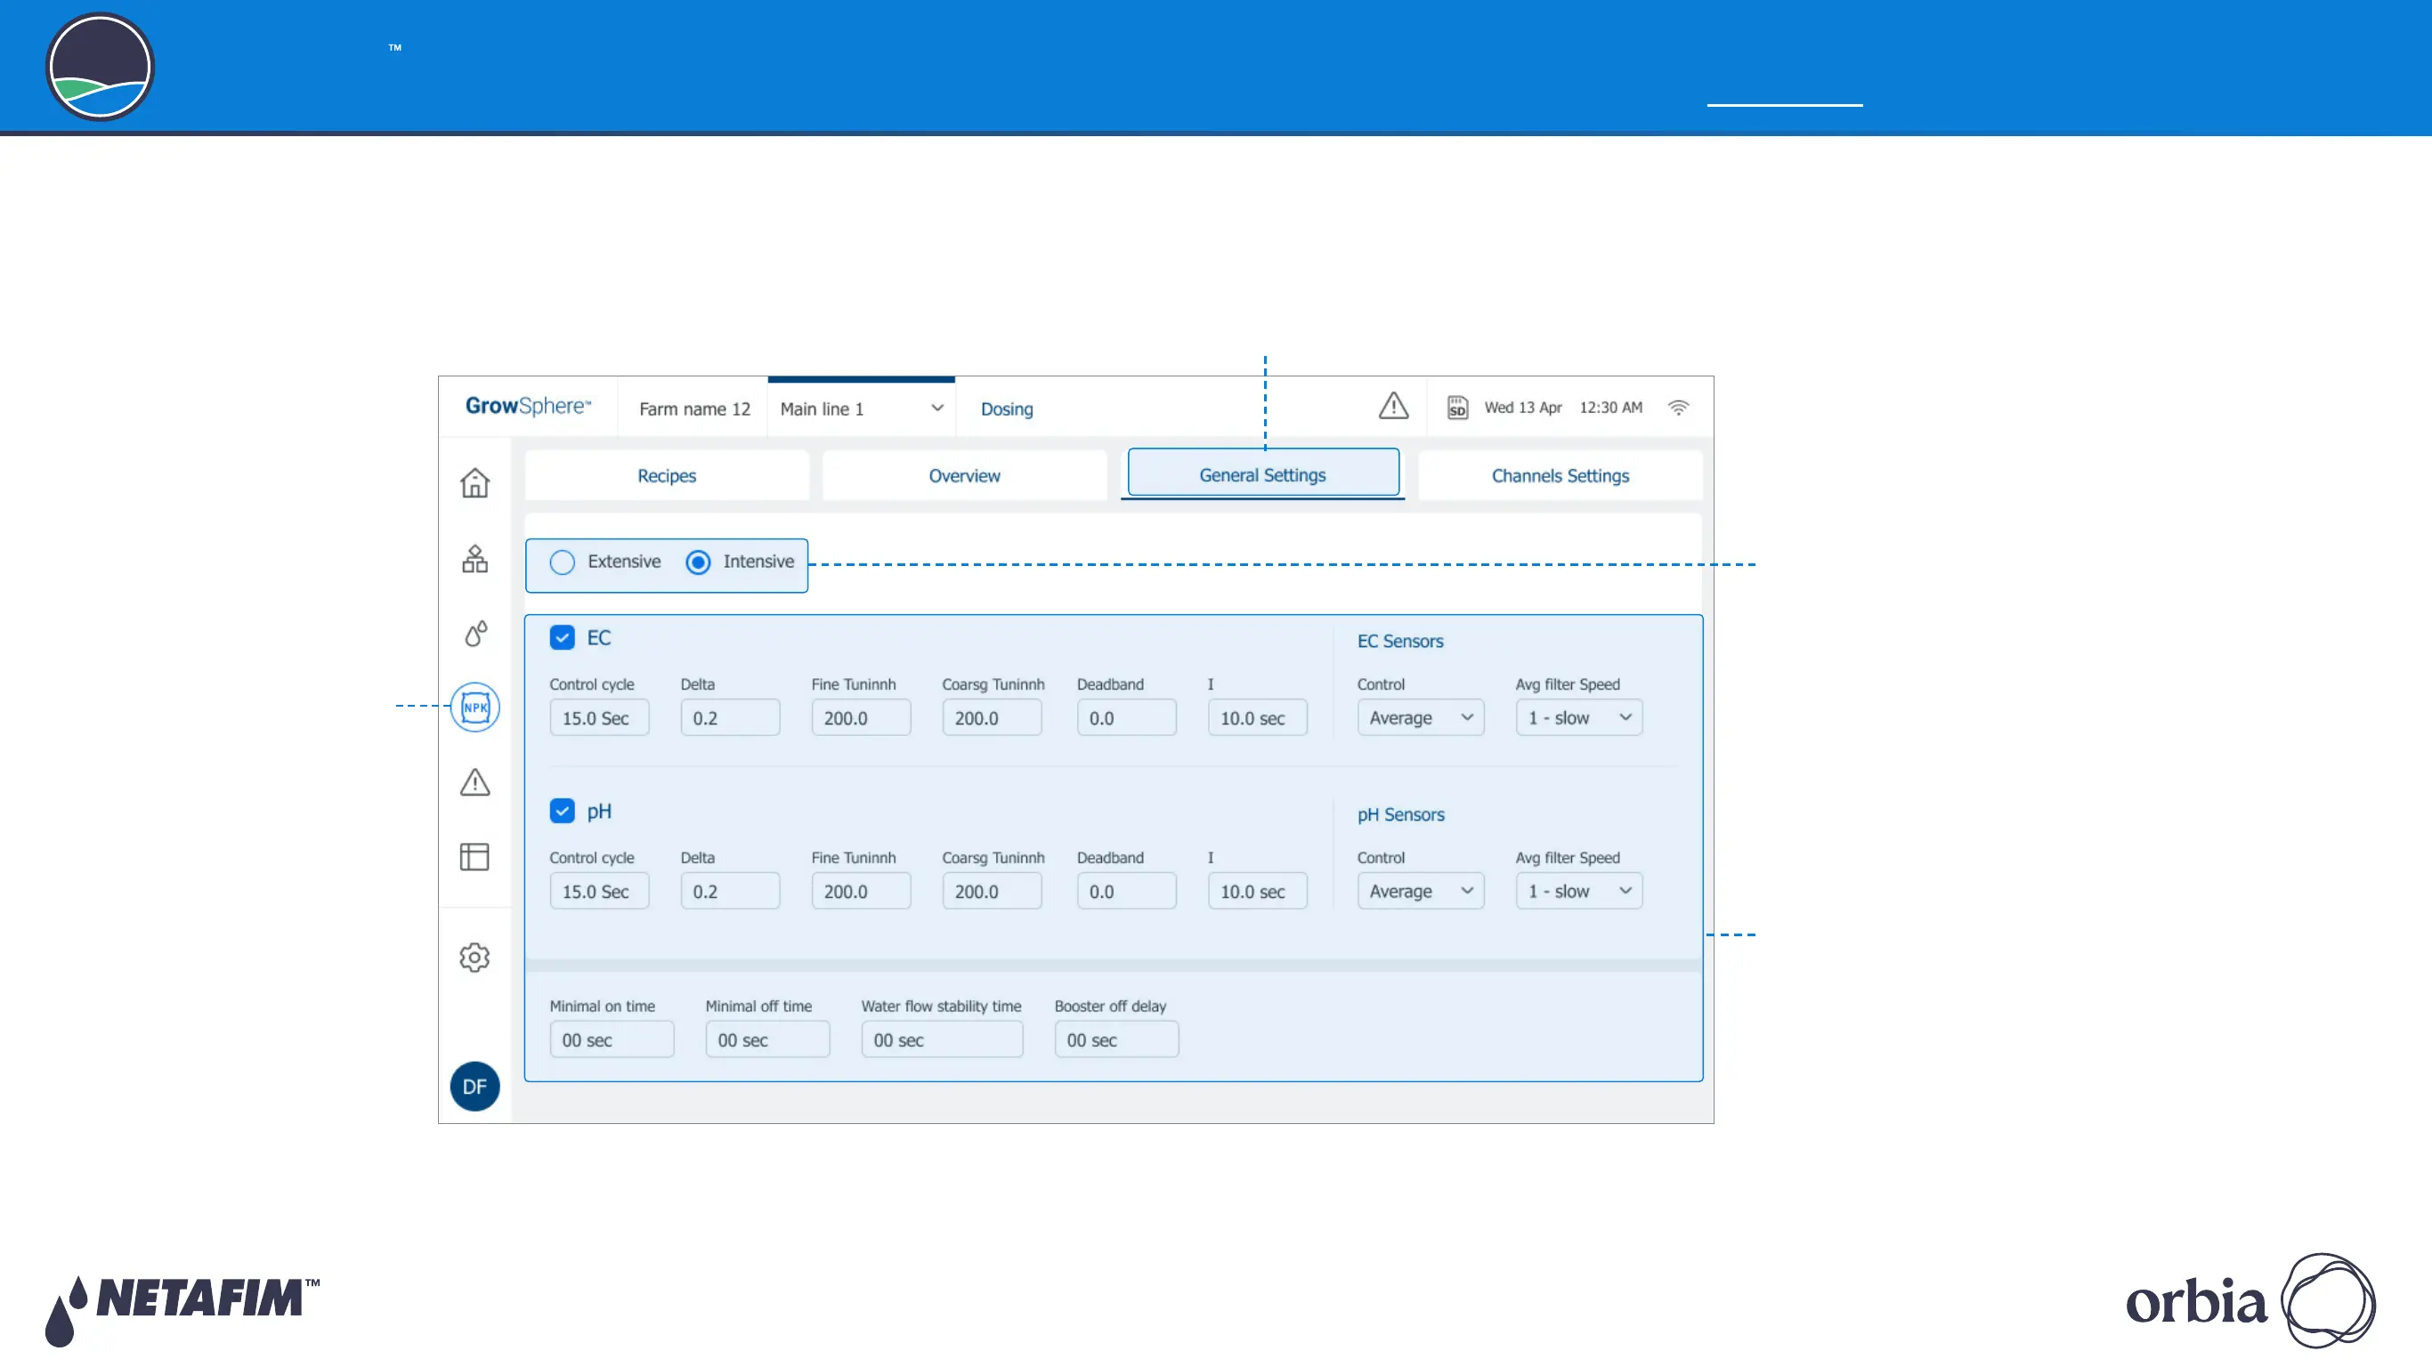Switch to the Channels Settings tab

[1561, 476]
